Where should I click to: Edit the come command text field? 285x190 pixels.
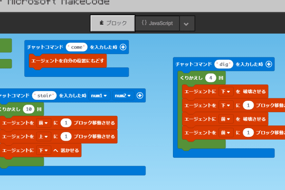click(76, 47)
